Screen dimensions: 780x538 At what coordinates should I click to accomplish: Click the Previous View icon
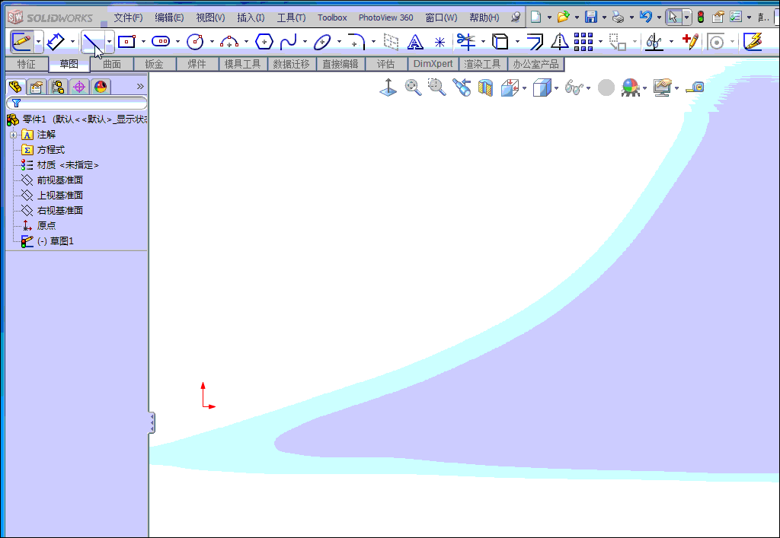(x=462, y=88)
